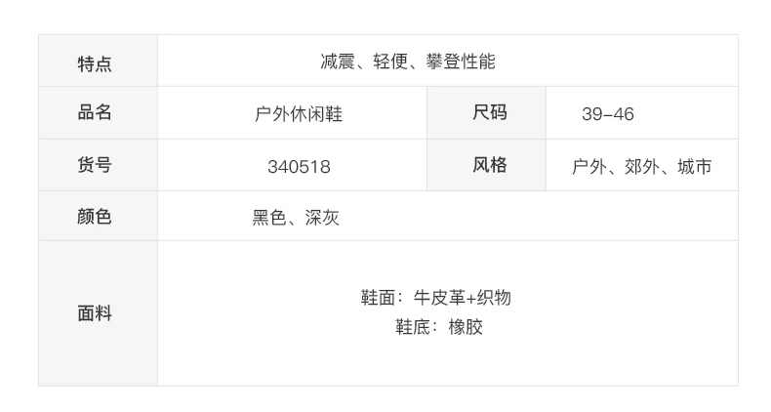The width and height of the screenshot is (771, 412).
Task: Click the 特点 header cell
Action: tap(95, 62)
